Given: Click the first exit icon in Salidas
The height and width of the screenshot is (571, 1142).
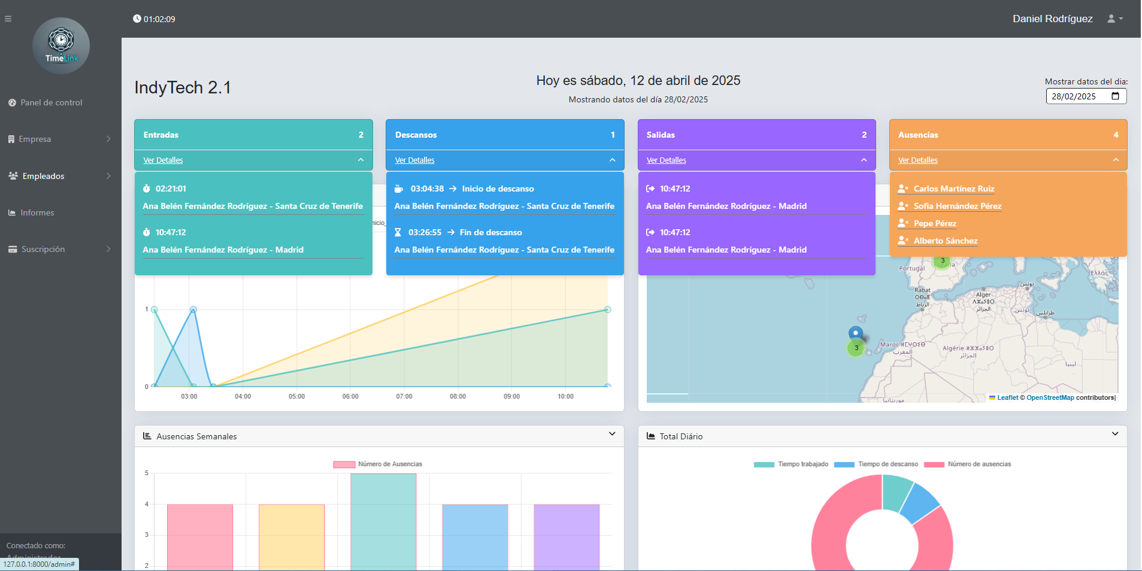Looking at the screenshot, I should point(650,189).
